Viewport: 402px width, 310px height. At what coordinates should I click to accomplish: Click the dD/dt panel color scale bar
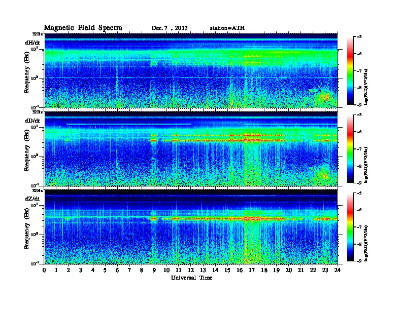tap(350, 149)
